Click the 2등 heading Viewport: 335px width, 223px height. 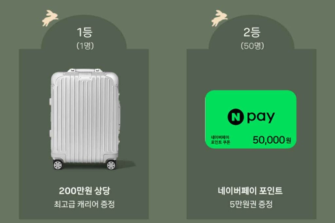252,32
